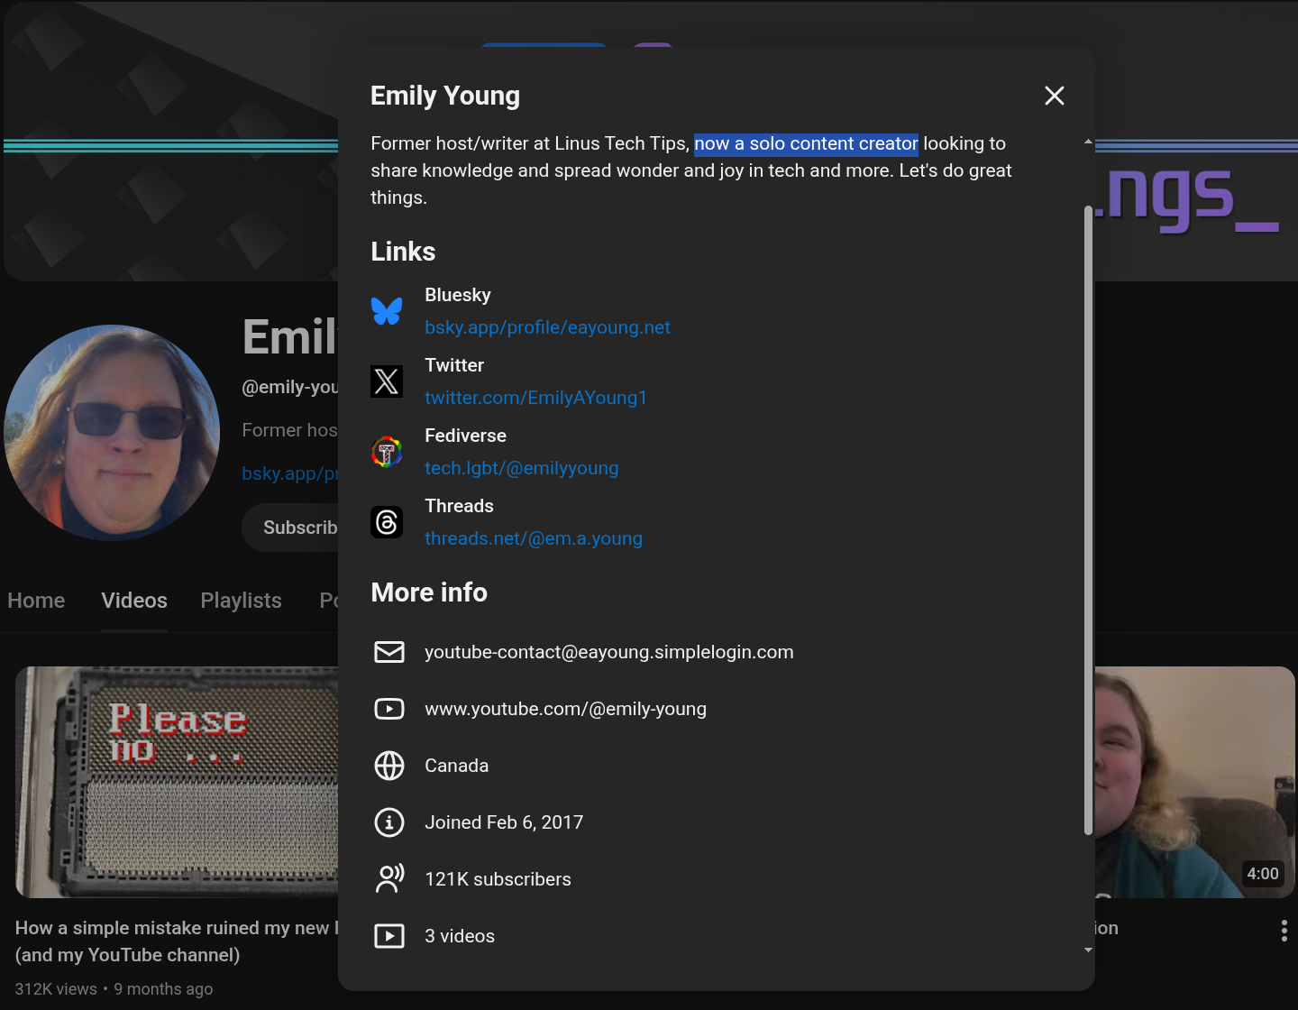This screenshot has height=1010, width=1298.
Task: Select the Videos channel tab
Action: 134,601
